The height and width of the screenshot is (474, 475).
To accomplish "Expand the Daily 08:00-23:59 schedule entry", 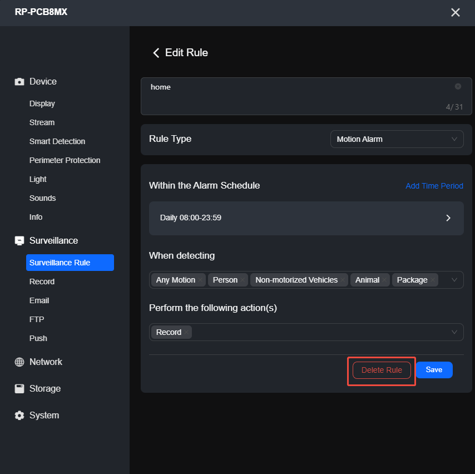I will point(448,218).
